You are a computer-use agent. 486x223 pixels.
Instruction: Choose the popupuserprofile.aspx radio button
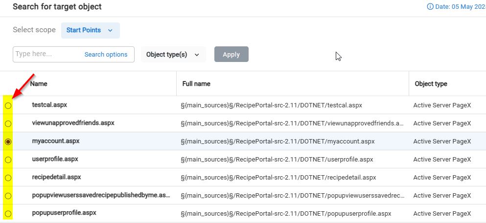click(x=8, y=214)
